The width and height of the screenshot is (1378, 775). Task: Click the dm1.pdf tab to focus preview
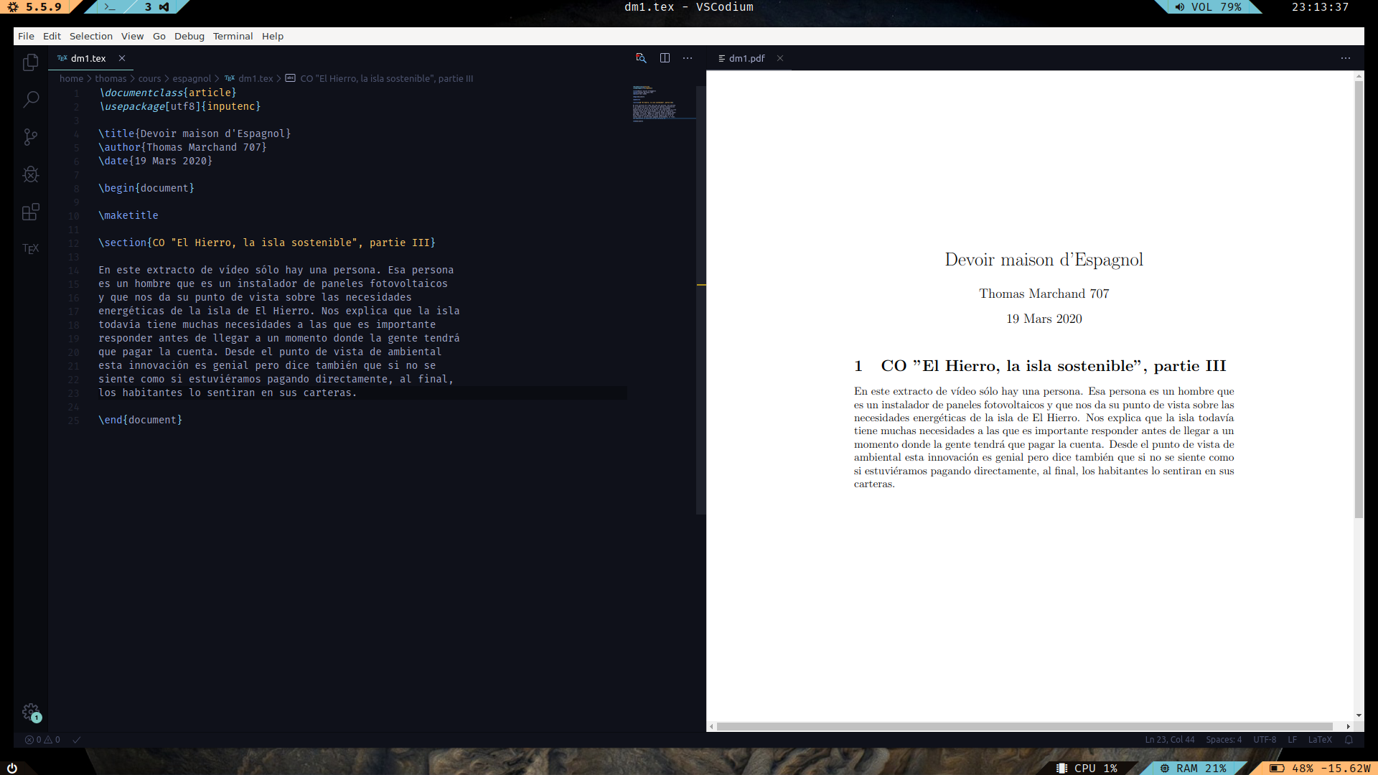(746, 59)
